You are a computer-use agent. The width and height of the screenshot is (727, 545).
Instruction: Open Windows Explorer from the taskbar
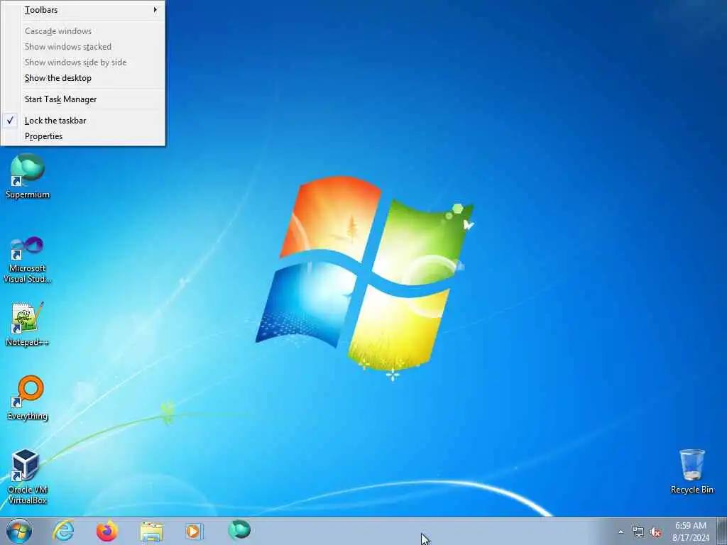(x=151, y=531)
